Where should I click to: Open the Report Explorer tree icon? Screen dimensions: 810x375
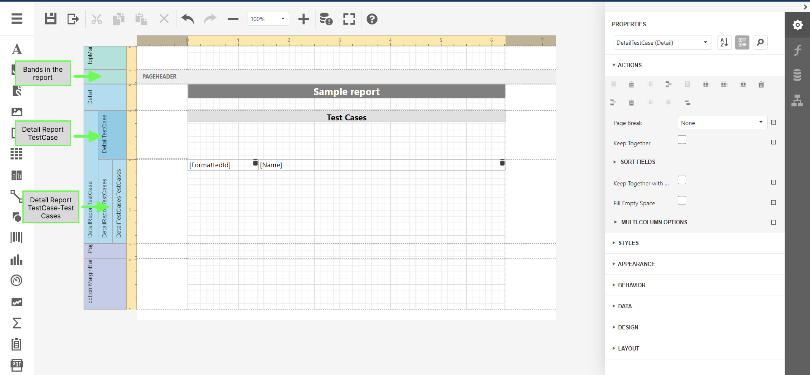[x=797, y=101]
